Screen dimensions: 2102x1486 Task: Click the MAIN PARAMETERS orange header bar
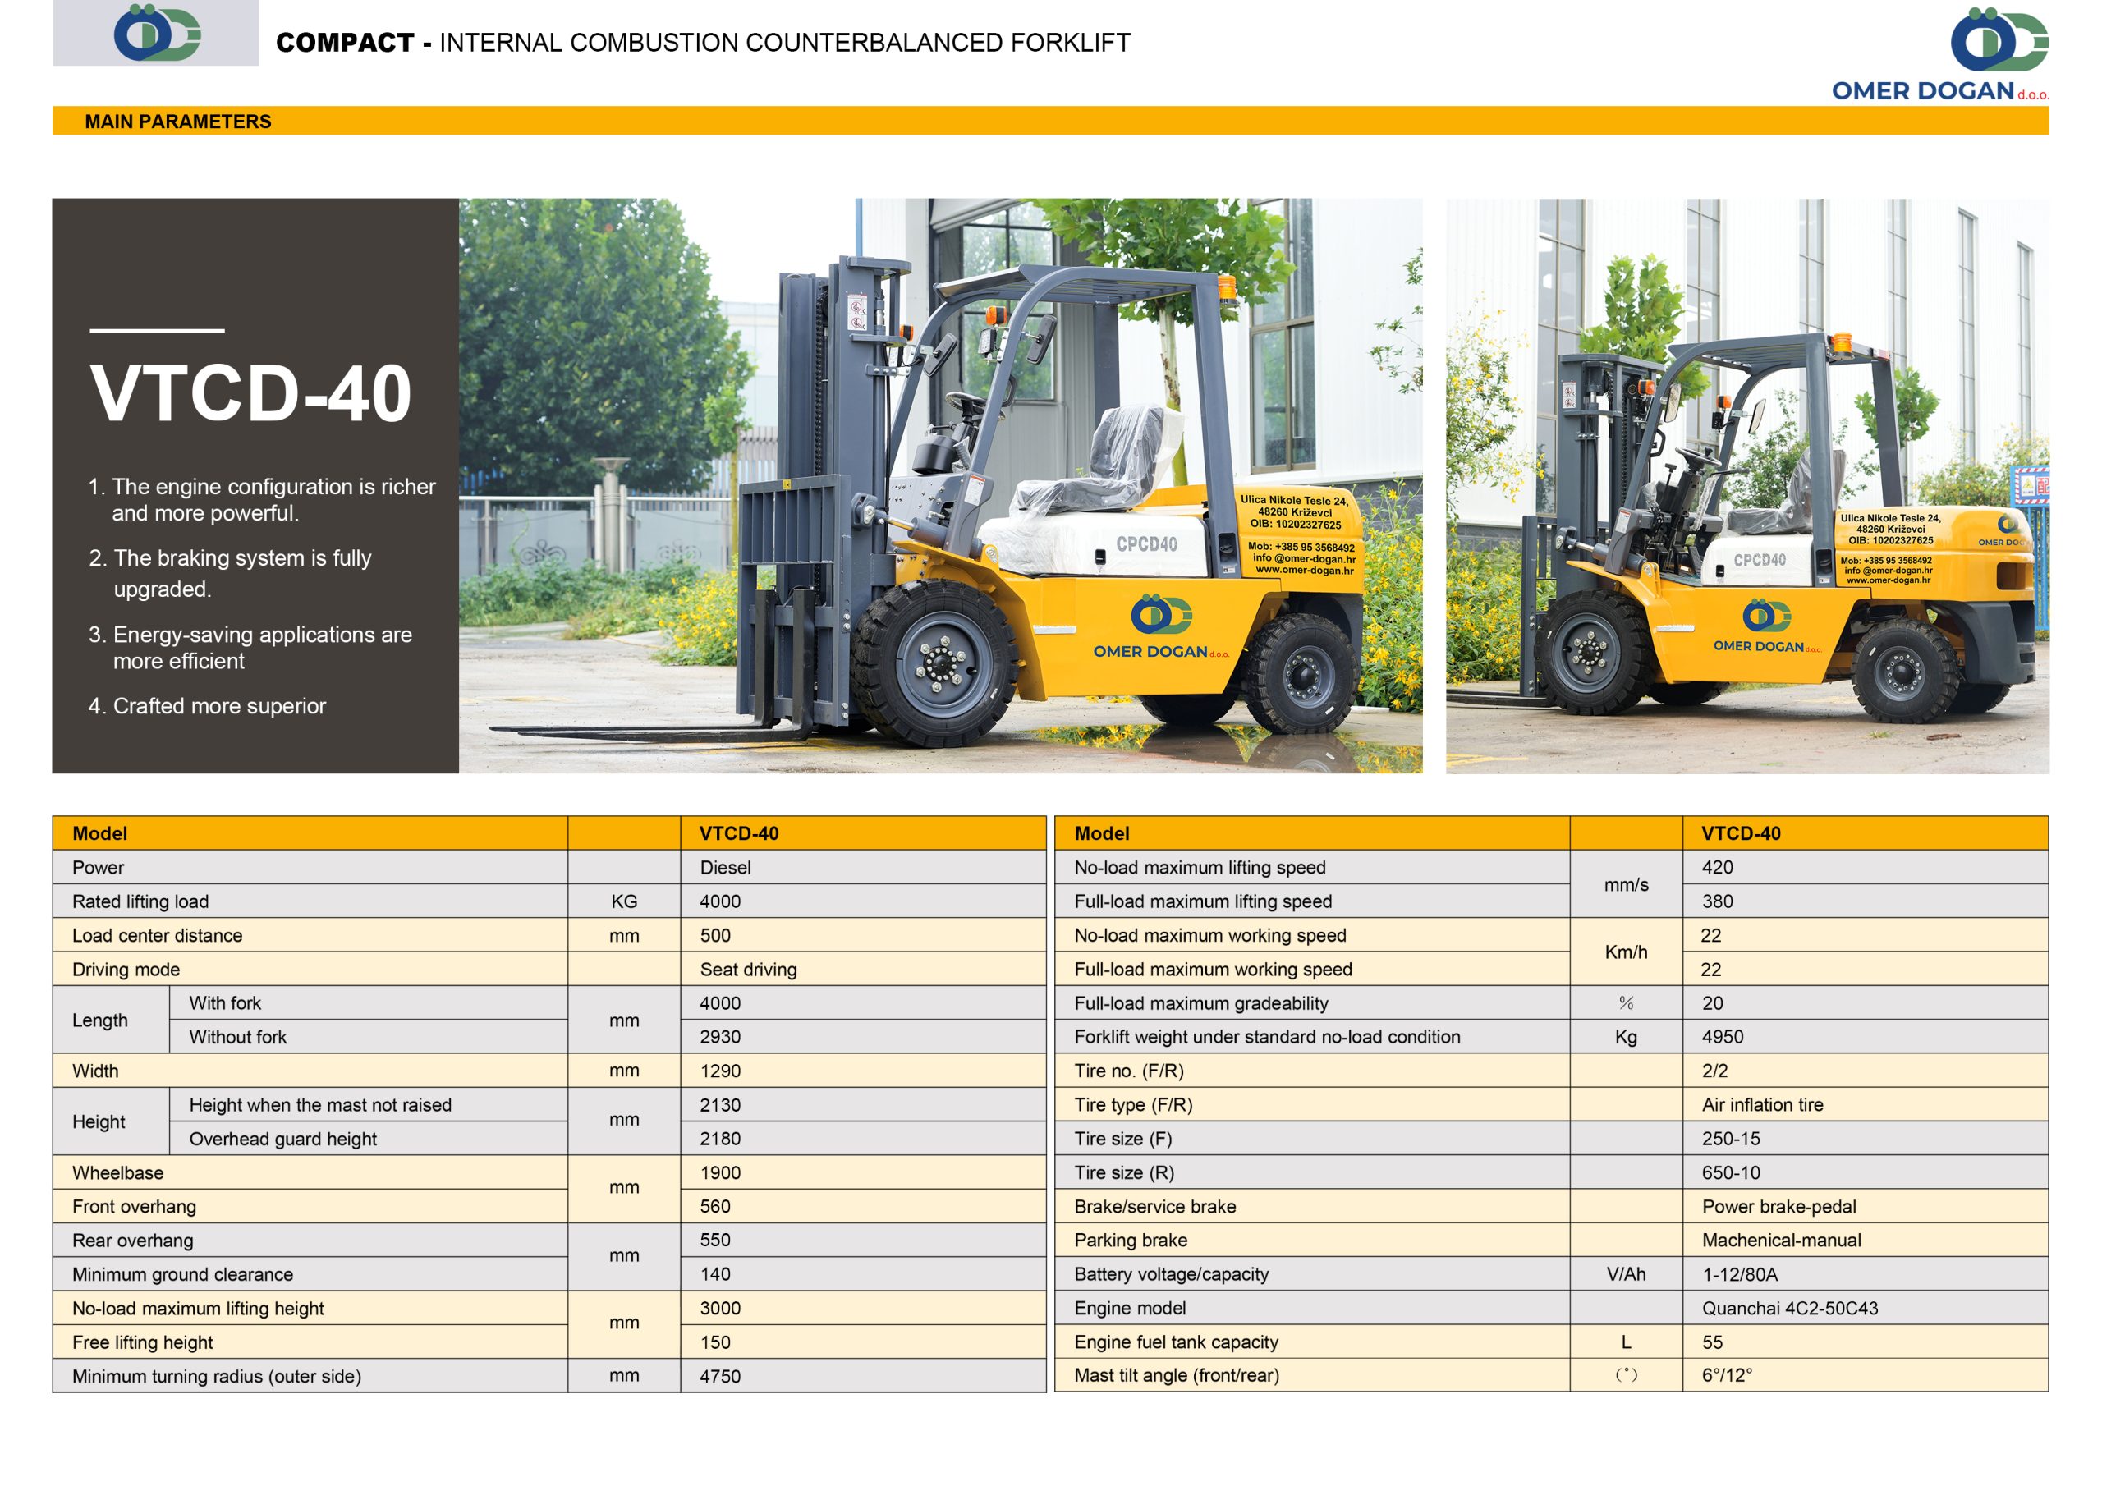[x=1050, y=121]
